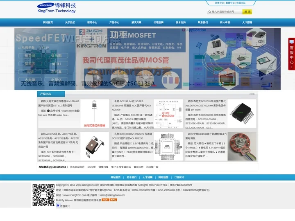Open the QR code image in footer
This screenshot has width=295, height=221.
coord(43,195)
